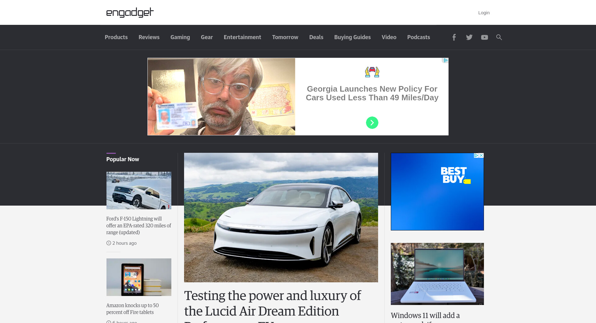This screenshot has height=323, width=596.
Task: Click the AdChoices icon on the Best Buy ad
Action: [476, 155]
